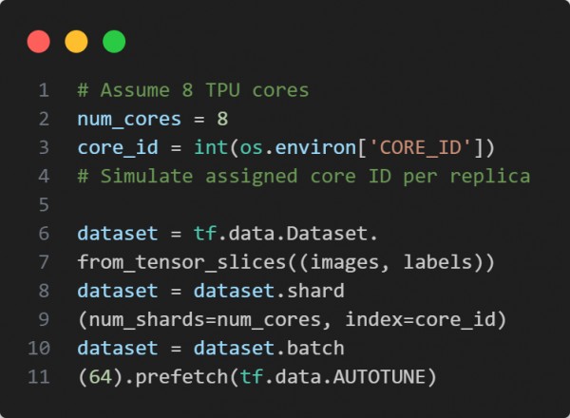Click the red close dot
Screen dimensions: 570x418
pos(39,42)
